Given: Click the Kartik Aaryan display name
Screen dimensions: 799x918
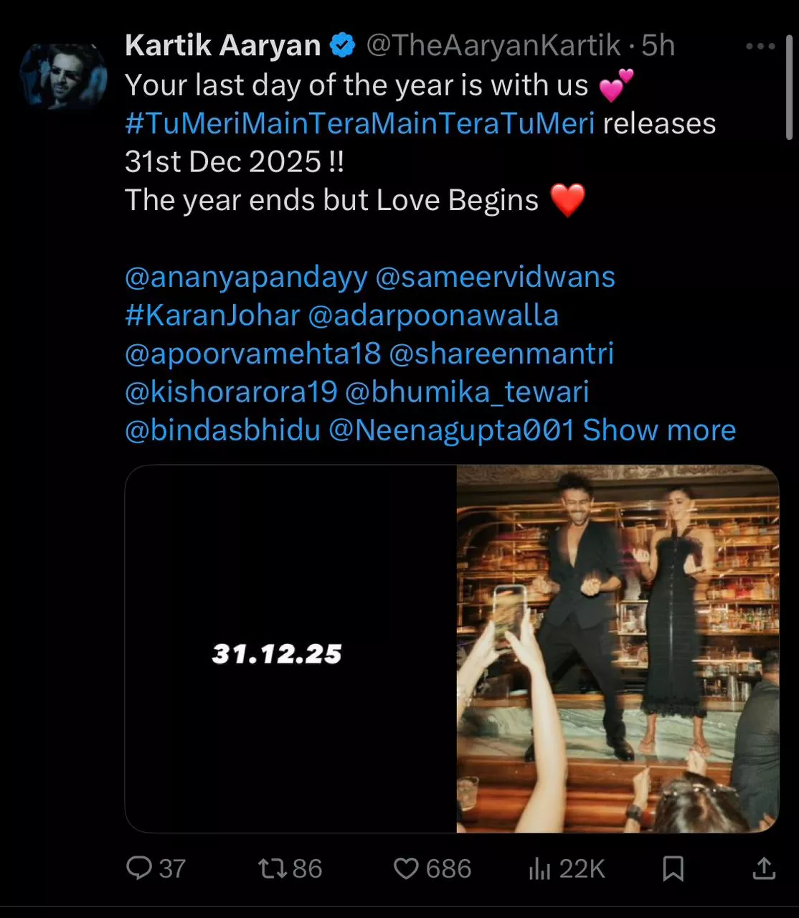Looking at the screenshot, I should coord(223,46).
